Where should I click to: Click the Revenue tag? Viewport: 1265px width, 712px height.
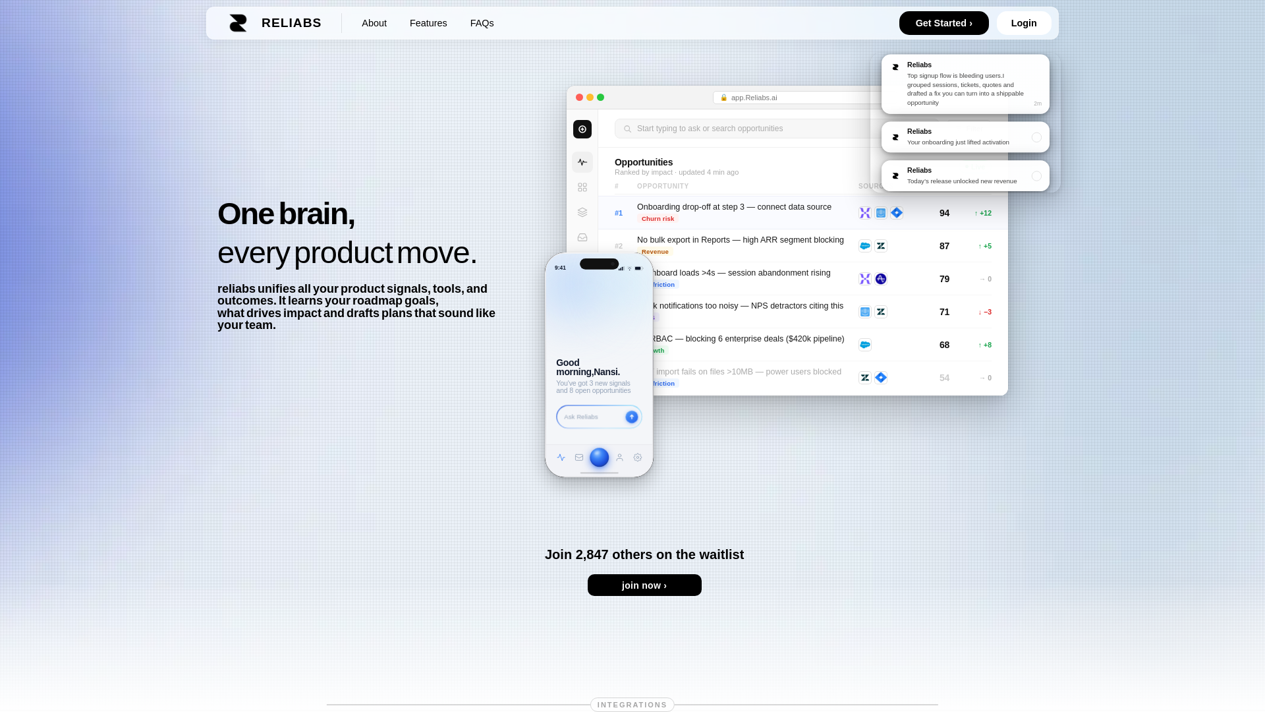click(x=655, y=252)
